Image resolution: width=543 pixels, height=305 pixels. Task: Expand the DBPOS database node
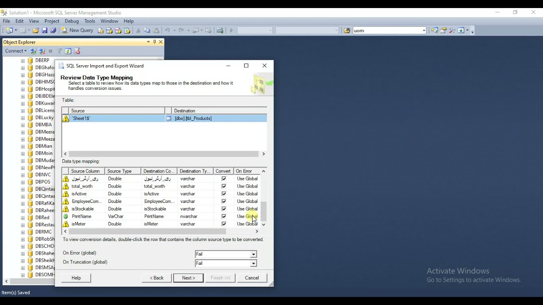coord(23,182)
